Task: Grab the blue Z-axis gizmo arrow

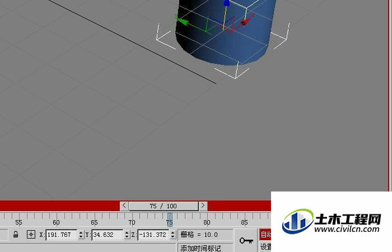Action: (x=226, y=3)
